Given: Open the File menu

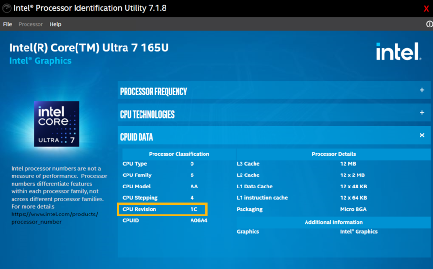Looking at the screenshot, I should pyautogui.click(x=7, y=24).
